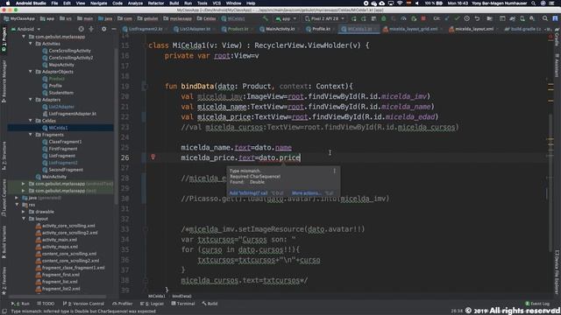Select MiCelda1 in project tree
The width and height of the screenshot is (561, 315).
pos(58,128)
